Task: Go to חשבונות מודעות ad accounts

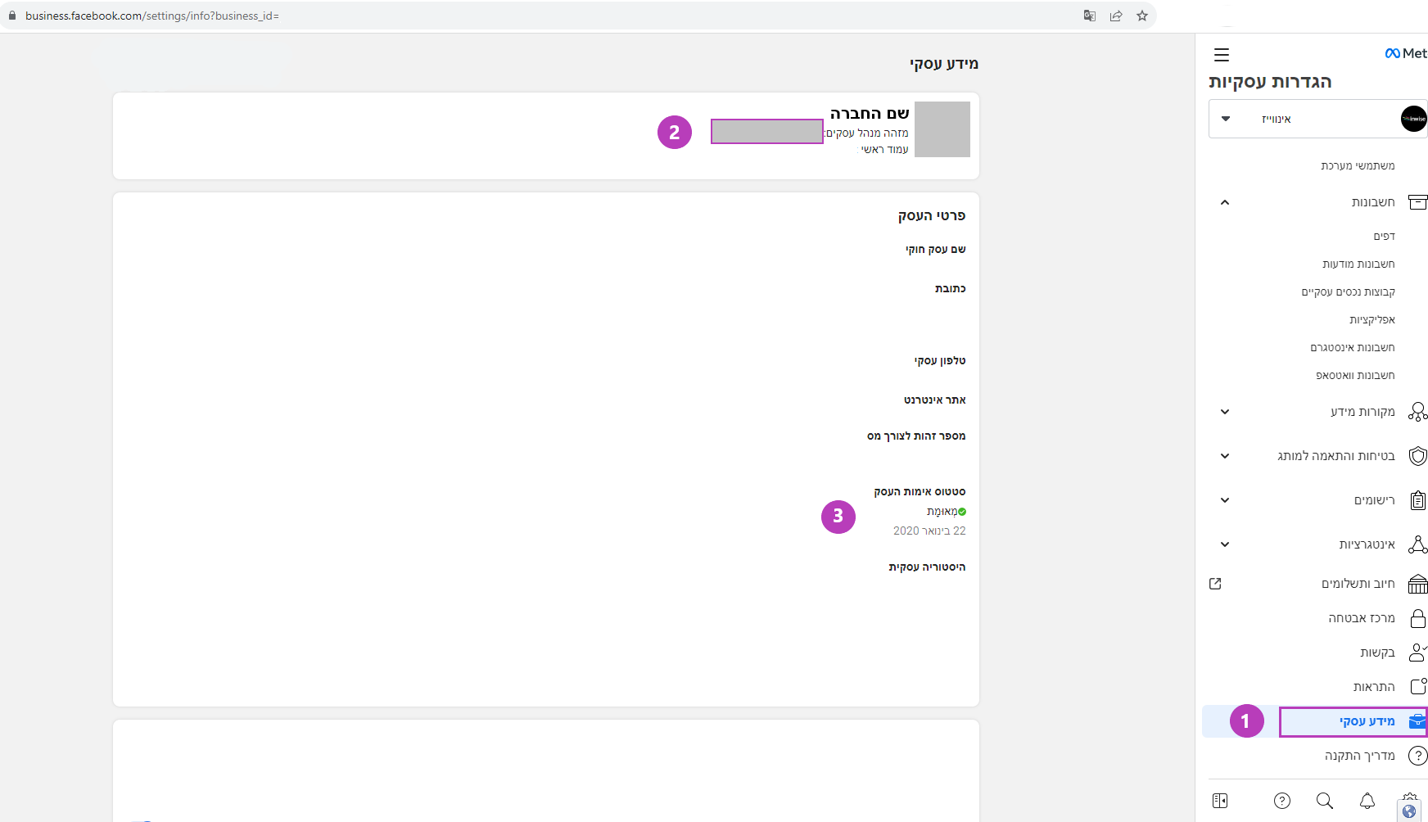Action: point(1358,264)
